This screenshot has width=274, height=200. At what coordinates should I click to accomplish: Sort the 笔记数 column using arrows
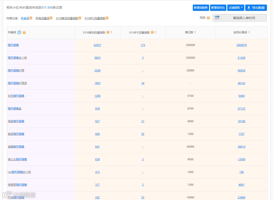coord(195,32)
